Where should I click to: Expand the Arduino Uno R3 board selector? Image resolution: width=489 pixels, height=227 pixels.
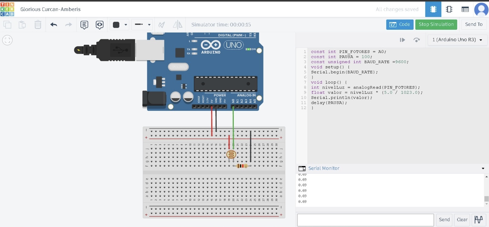[457, 40]
